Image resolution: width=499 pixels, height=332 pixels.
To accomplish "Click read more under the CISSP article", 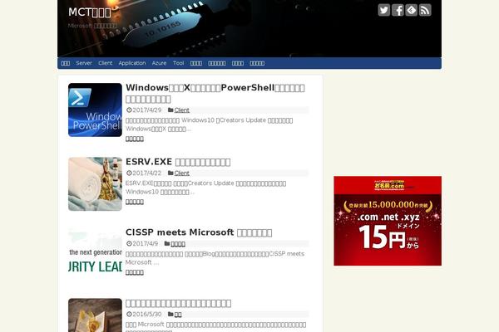I will [x=135, y=272].
